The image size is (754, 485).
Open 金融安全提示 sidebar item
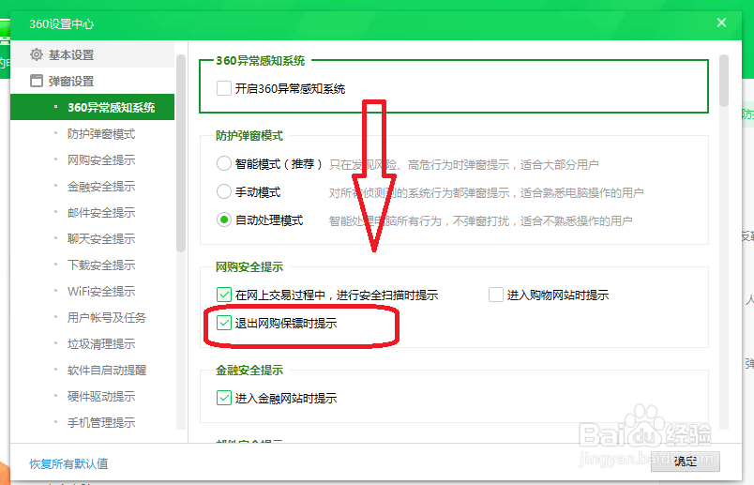(x=101, y=186)
